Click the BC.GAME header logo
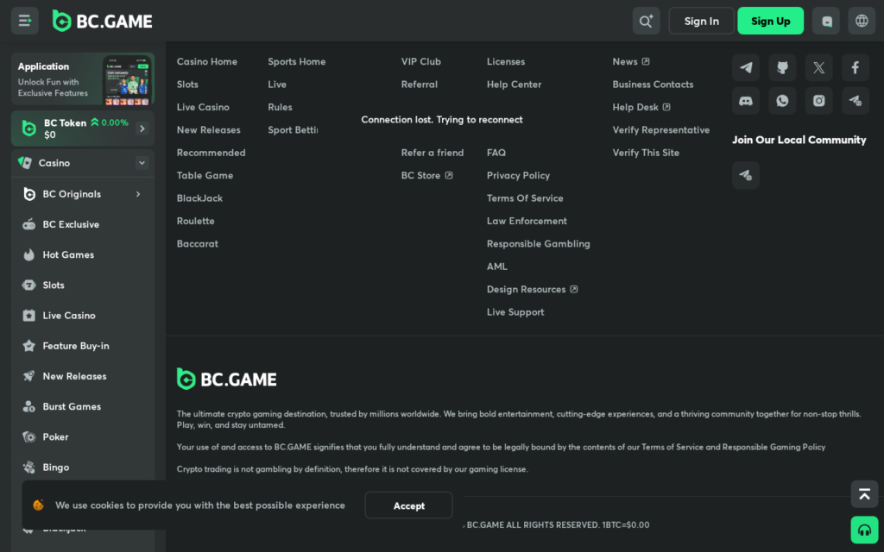The image size is (884, 552). [102, 21]
